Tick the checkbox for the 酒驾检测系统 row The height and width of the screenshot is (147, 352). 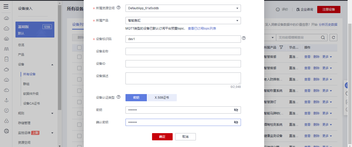(79, 125)
